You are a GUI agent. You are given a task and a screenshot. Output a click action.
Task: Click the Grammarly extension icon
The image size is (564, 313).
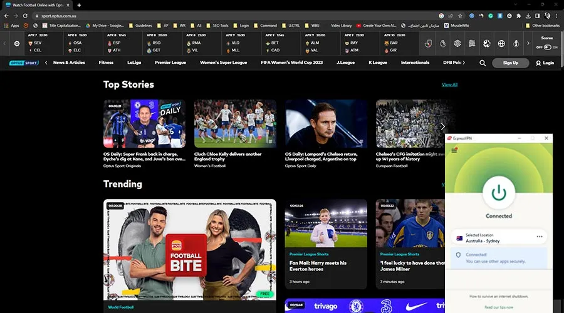point(490,16)
